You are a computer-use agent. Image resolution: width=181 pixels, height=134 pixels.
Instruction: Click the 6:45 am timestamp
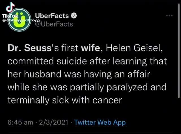[x=25, y=122]
